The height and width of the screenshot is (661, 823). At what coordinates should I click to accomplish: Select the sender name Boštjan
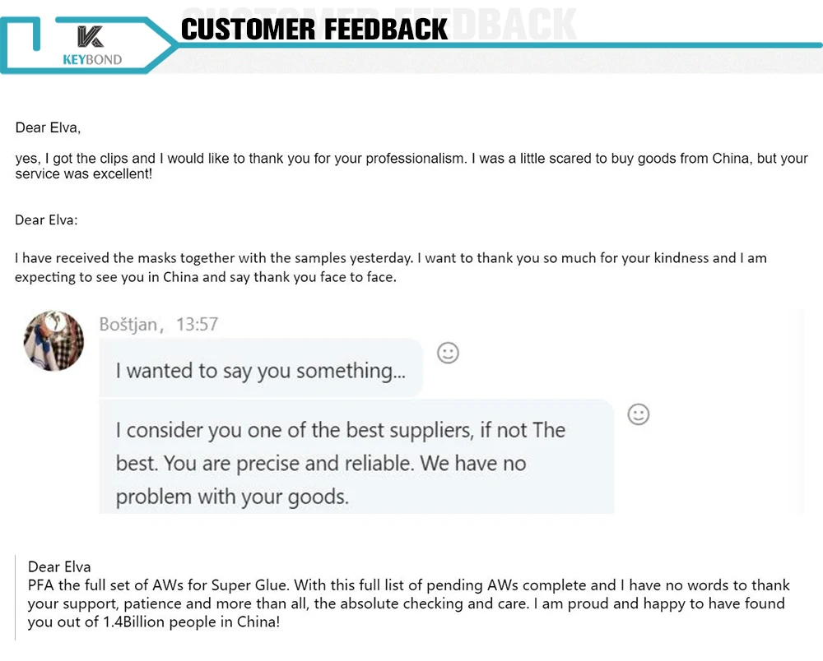point(128,325)
